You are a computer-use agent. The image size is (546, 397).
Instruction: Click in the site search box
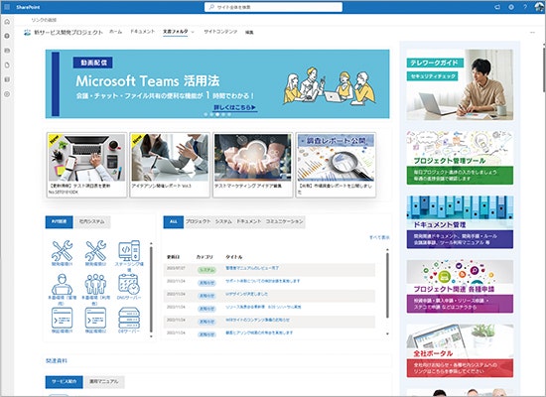pyautogui.click(x=273, y=7)
